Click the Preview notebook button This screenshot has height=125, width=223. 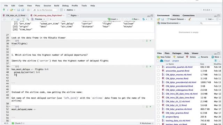coord(37,19)
